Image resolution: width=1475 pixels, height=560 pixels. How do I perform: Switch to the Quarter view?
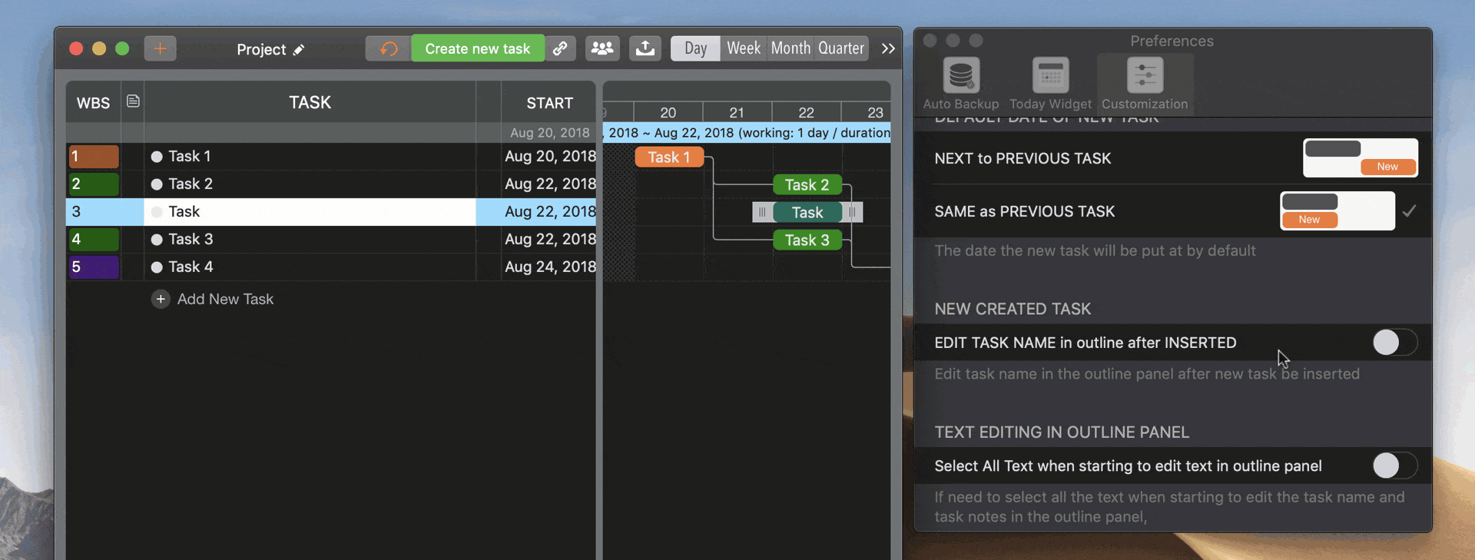point(840,48)
